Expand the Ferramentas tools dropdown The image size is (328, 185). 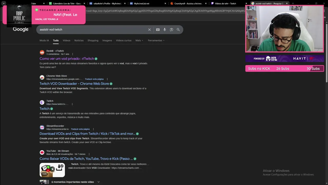pos(156,40)
